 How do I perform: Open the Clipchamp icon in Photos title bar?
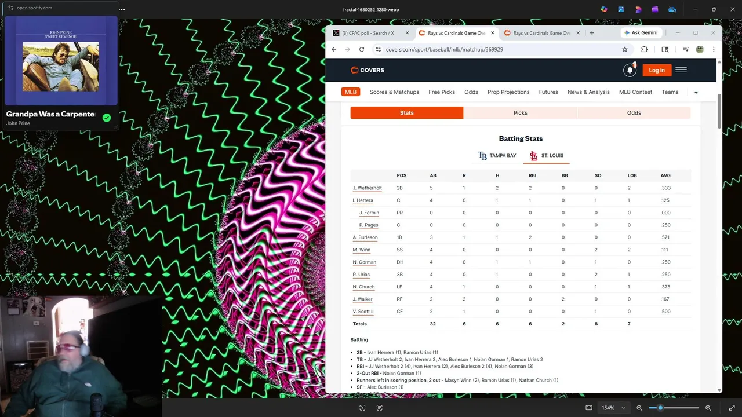pos(655,9)
